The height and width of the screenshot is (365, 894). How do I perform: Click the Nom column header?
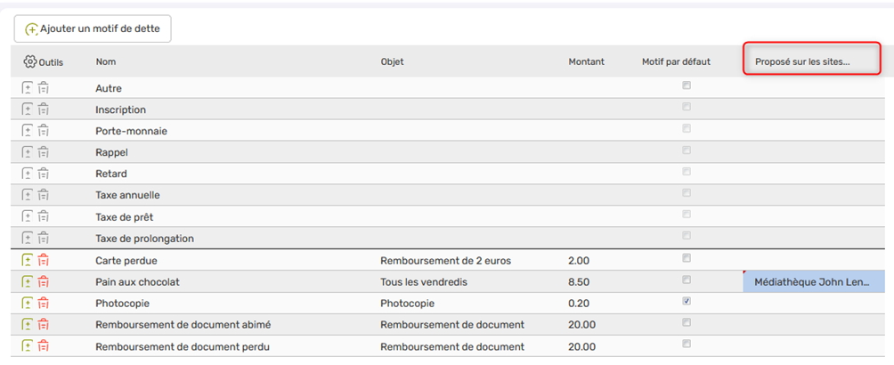click(x=106, y=62)
